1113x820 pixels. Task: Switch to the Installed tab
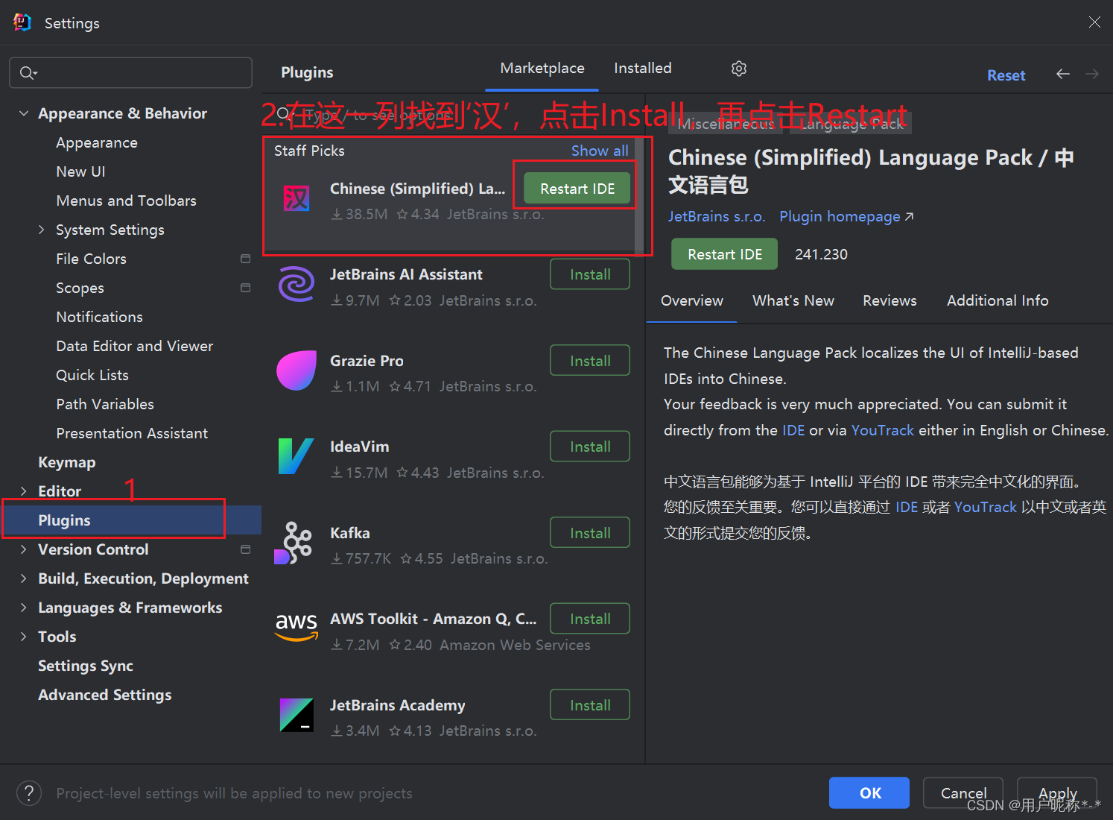point(643,69)
